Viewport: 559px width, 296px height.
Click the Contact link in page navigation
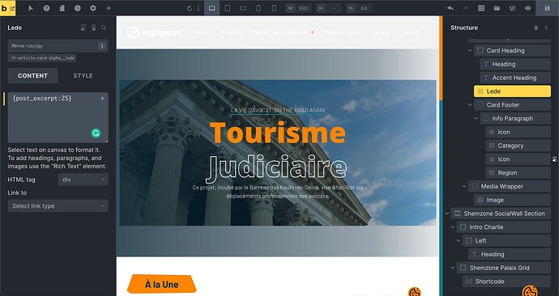410,32
